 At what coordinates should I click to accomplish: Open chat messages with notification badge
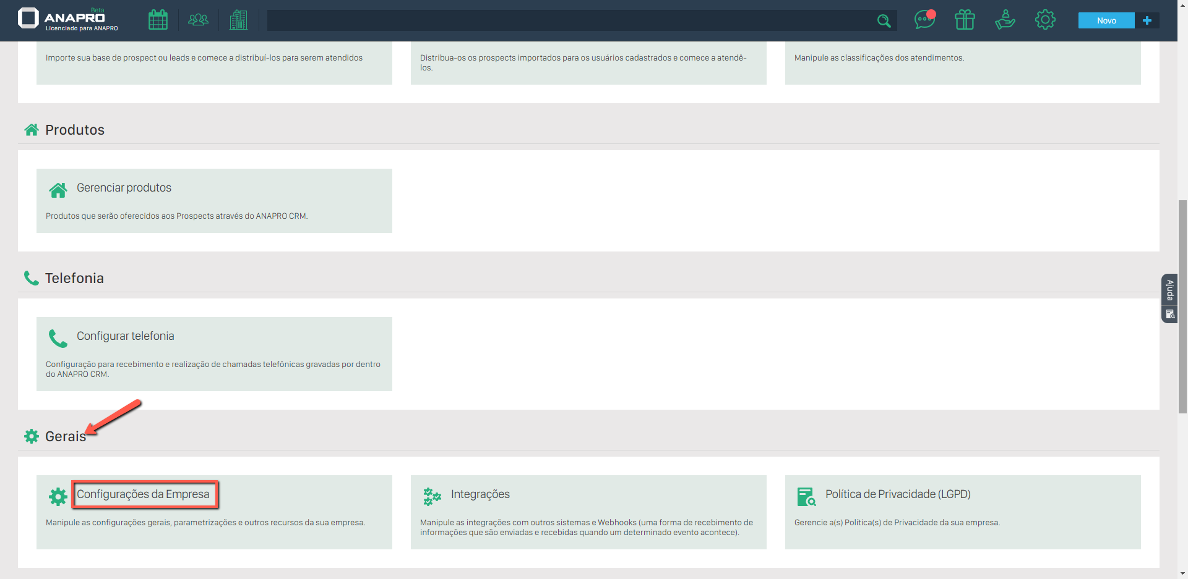point(924,20)
